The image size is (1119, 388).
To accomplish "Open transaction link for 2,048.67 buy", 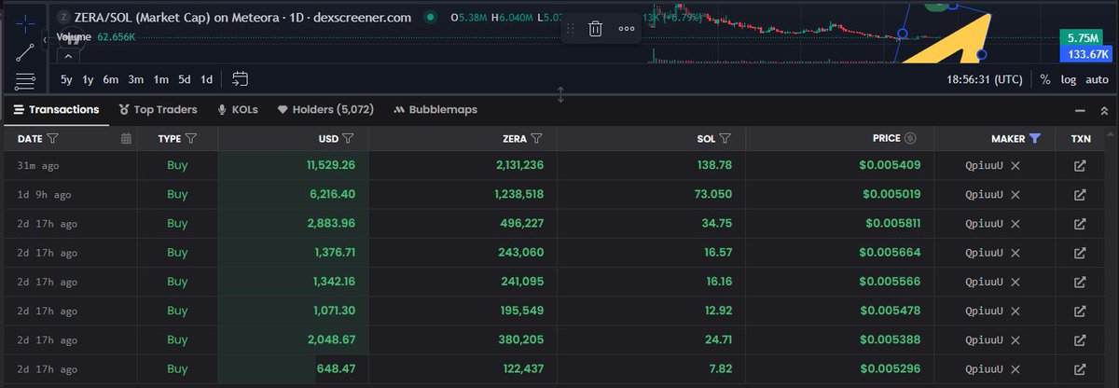I will (1080, 339).
